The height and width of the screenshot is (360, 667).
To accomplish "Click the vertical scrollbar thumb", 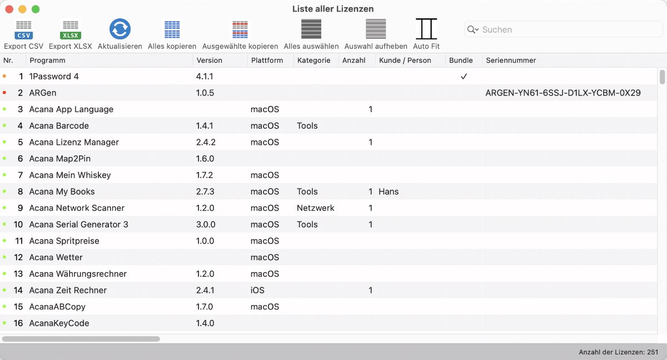I will point(662,77).
